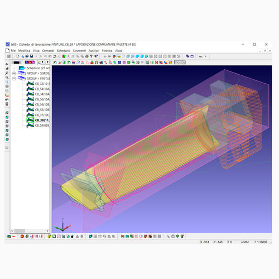Click the tree panel horizontal scrollbar thumb

(20, 230)
